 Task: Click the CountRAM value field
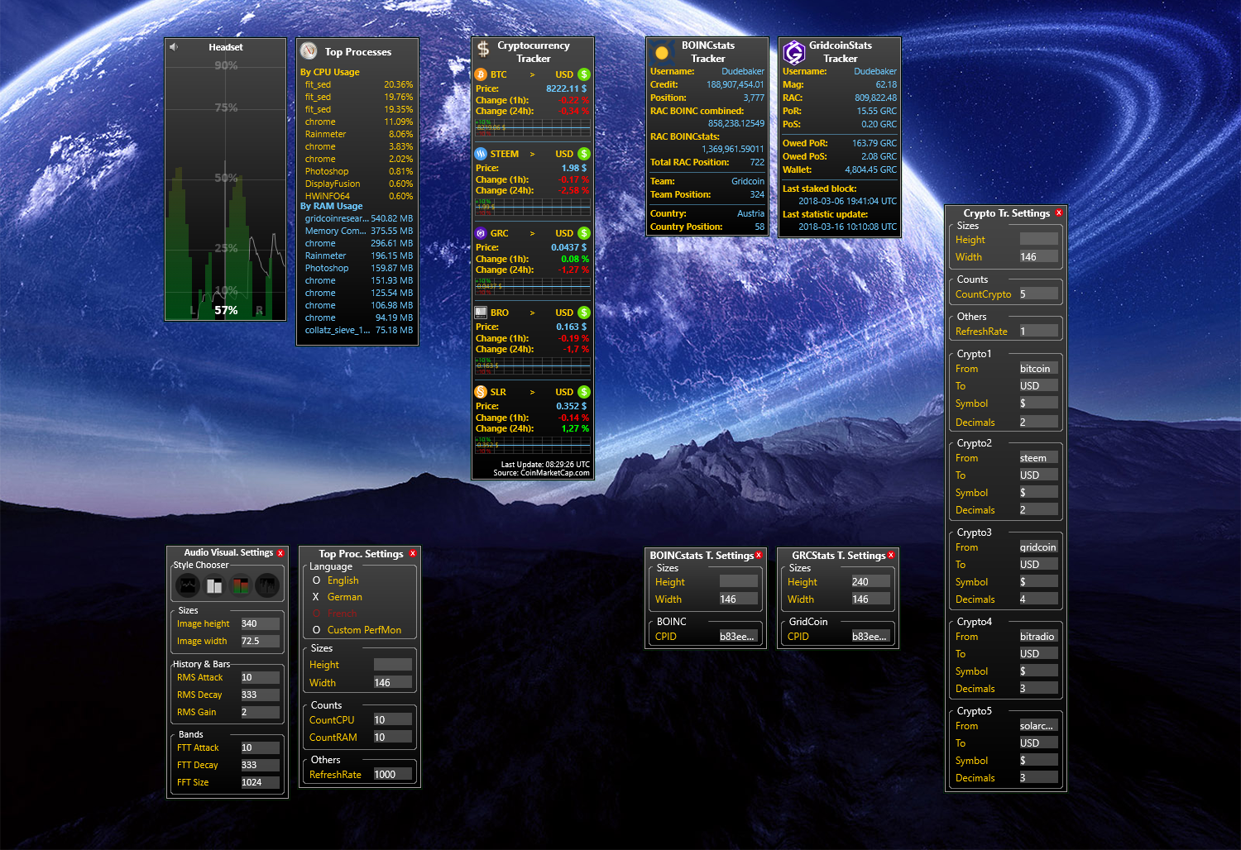click(x=392, y=737)
